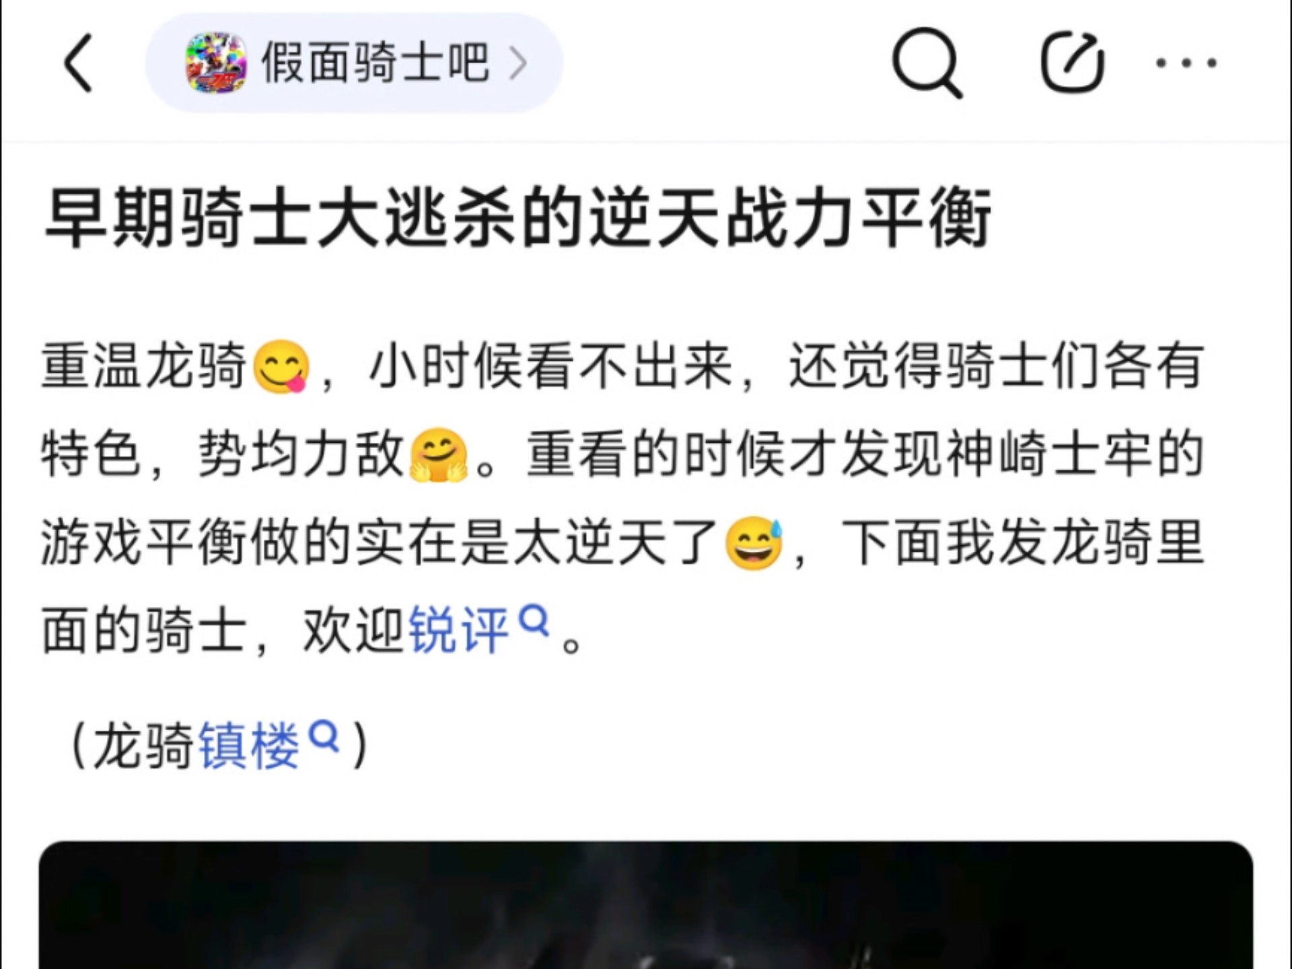This screenshot has height=969, width=1292.
Task: Tap the search icon beside 锐评
Action: [x=535, y=620]
